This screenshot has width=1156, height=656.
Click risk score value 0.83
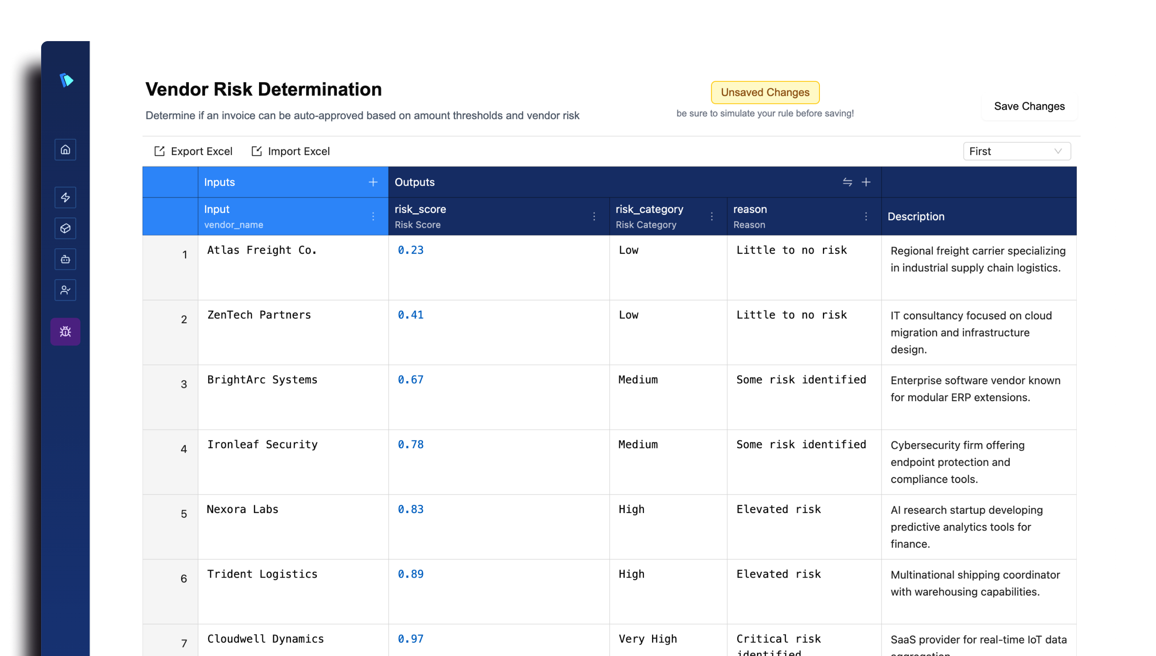coord(411,510)
